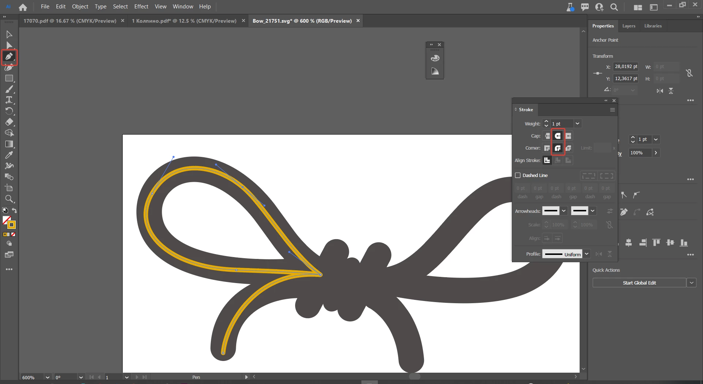Select the Rectangle tool
The height and width of the screenshot is (384, 703).
coord(9,78)
